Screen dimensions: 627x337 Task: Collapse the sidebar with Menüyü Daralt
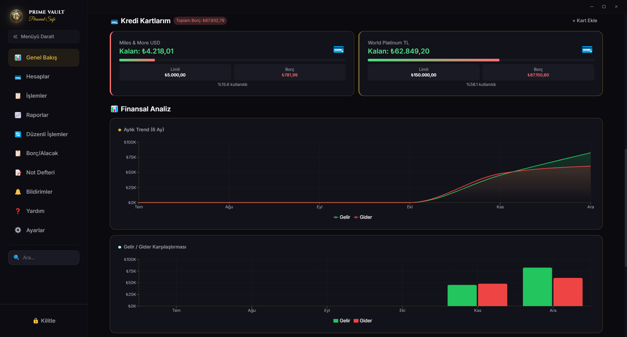pyautogui.click(x=44, y=37)
